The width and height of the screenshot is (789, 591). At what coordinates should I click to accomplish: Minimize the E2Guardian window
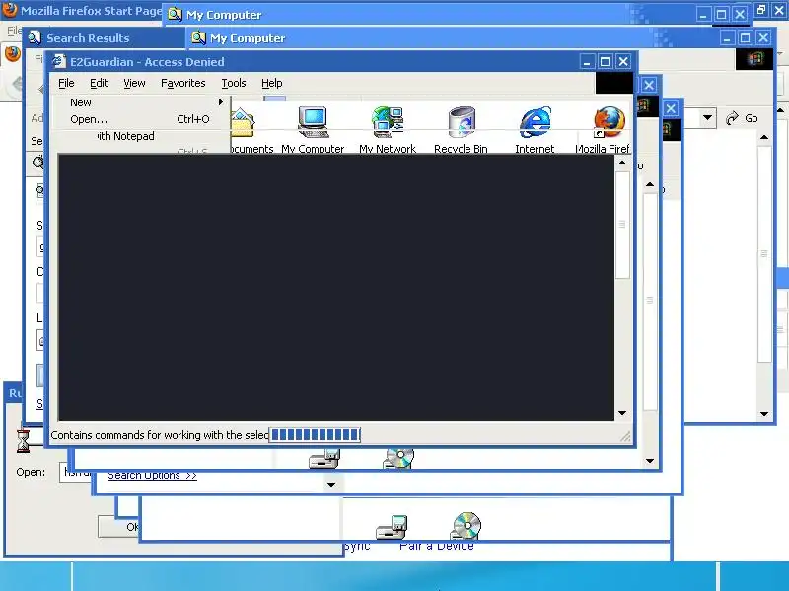click(x=587, y=61)
